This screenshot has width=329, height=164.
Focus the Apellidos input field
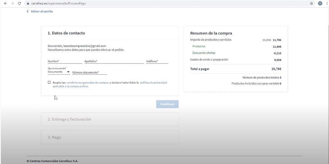tap(114, 61)
